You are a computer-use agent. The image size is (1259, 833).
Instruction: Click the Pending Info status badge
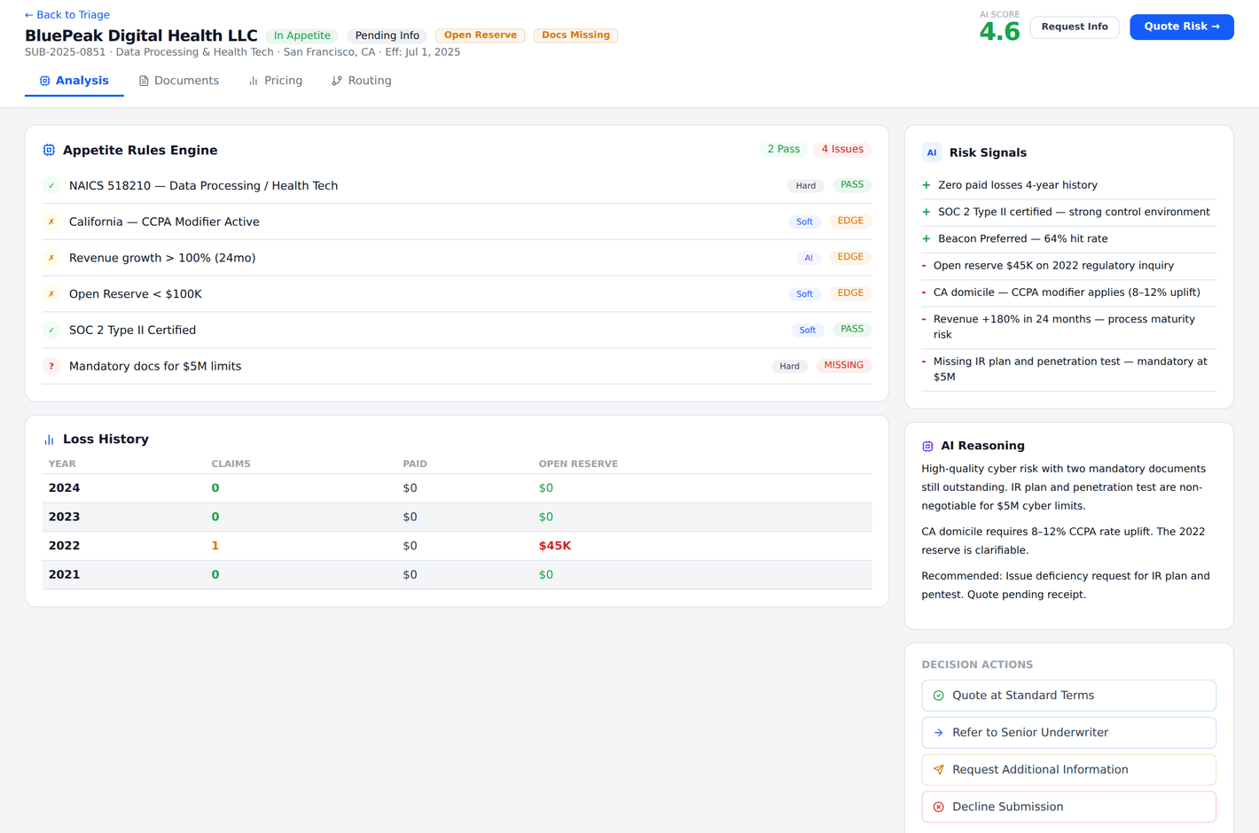(387, 35)
